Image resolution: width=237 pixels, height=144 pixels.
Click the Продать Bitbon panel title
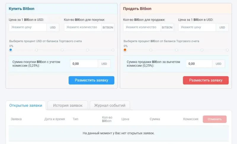point(137,9)
